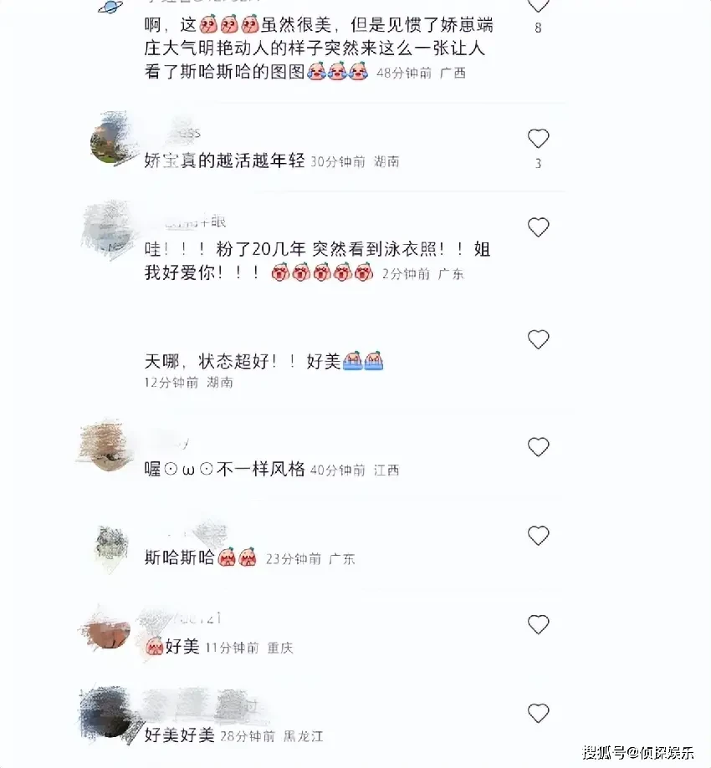Open avatar of 重庆 commenter 好美

coord(106,632)
